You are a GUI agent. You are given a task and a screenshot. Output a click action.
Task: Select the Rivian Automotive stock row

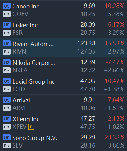point(63,48)
